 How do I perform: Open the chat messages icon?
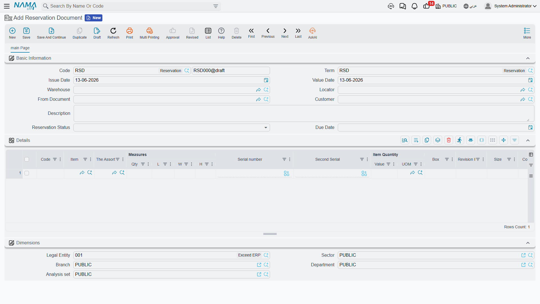click(x=402, y=6)
